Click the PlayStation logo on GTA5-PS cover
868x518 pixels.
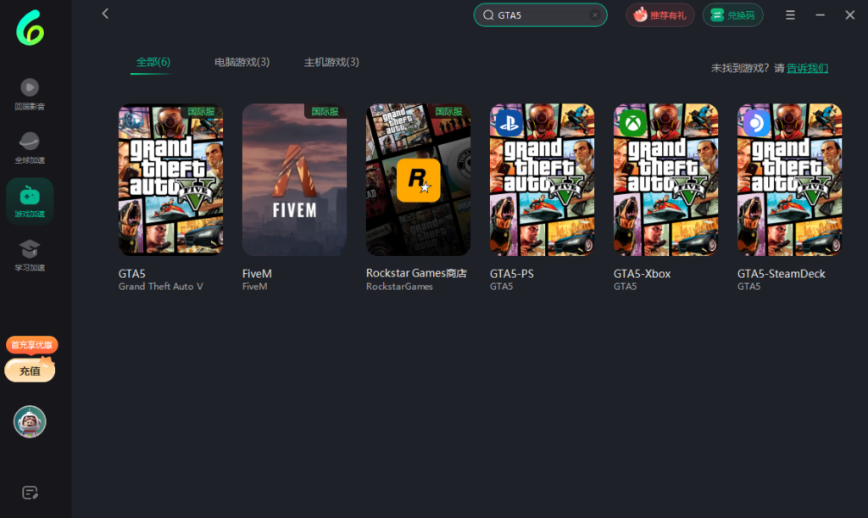point(508,122)
